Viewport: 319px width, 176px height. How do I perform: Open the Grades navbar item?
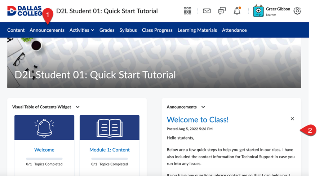(x=107, y=30)
